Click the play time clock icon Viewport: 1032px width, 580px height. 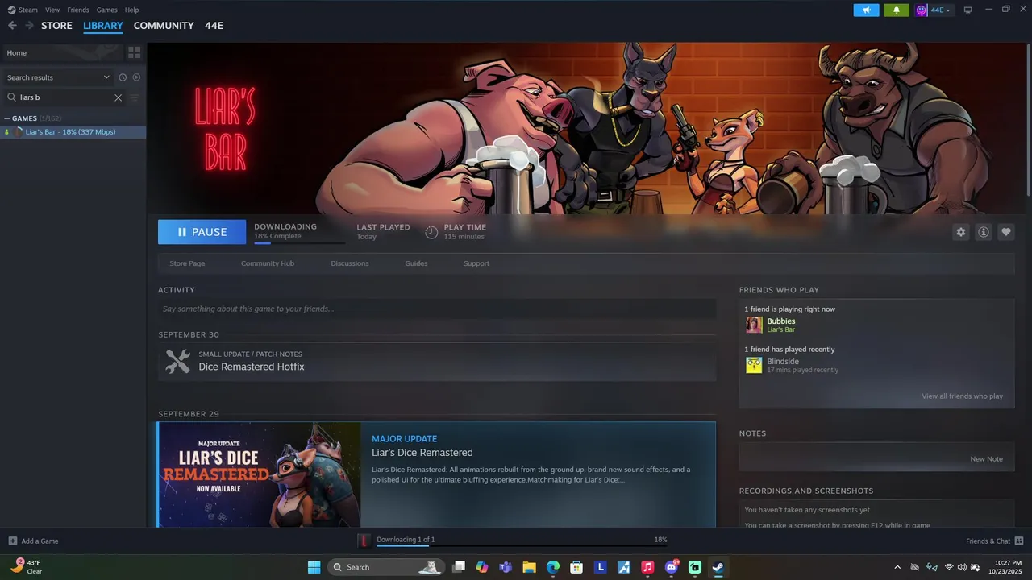point(431,232)
